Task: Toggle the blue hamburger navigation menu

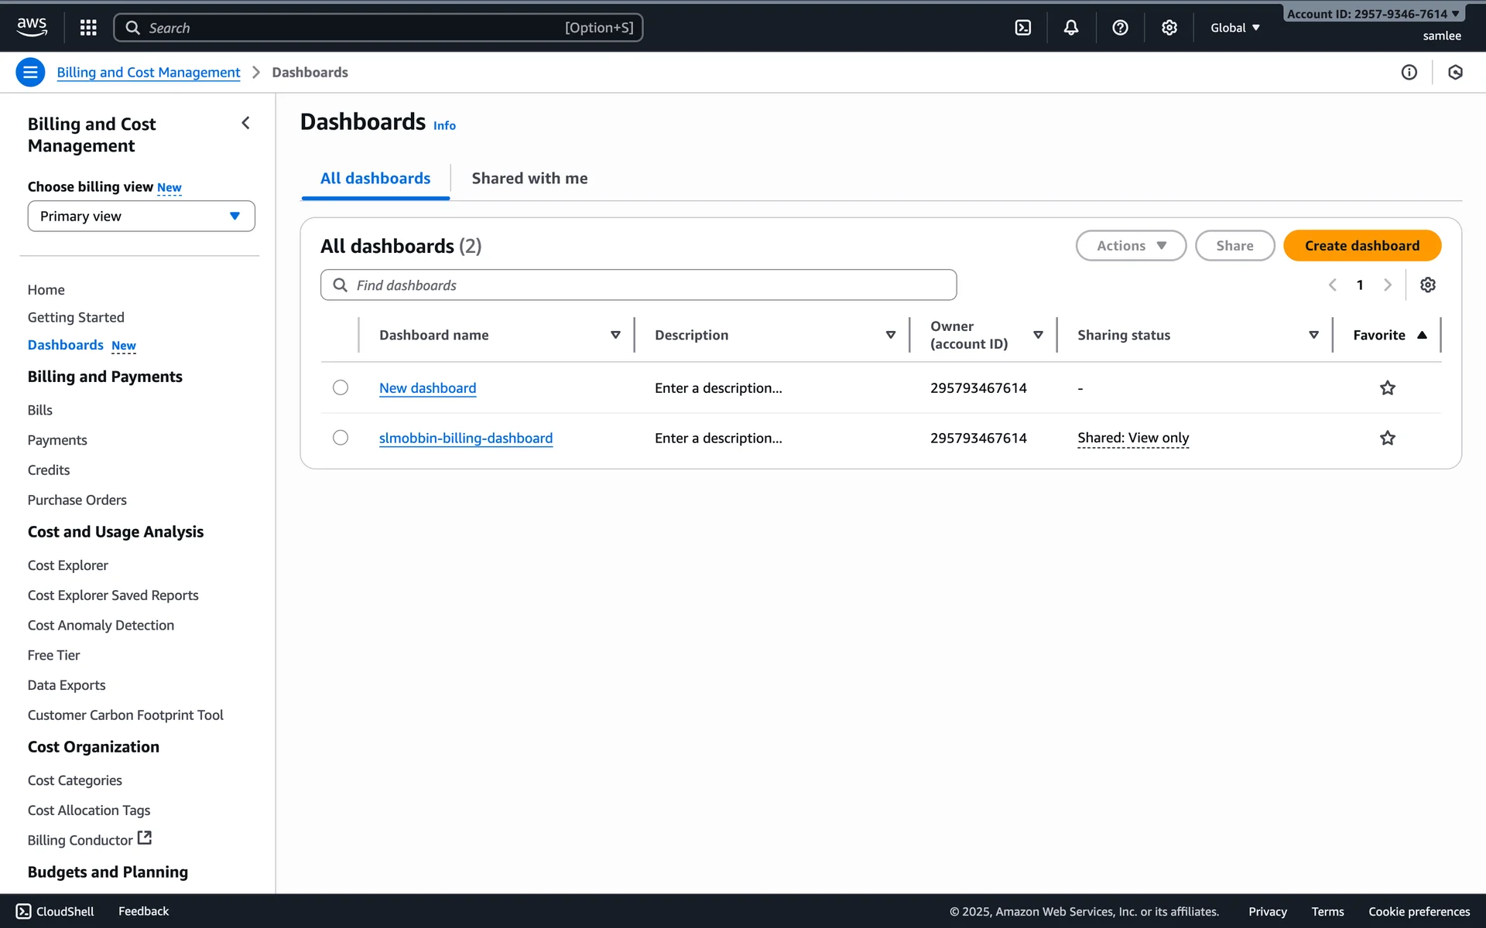Action: point(30,72)
